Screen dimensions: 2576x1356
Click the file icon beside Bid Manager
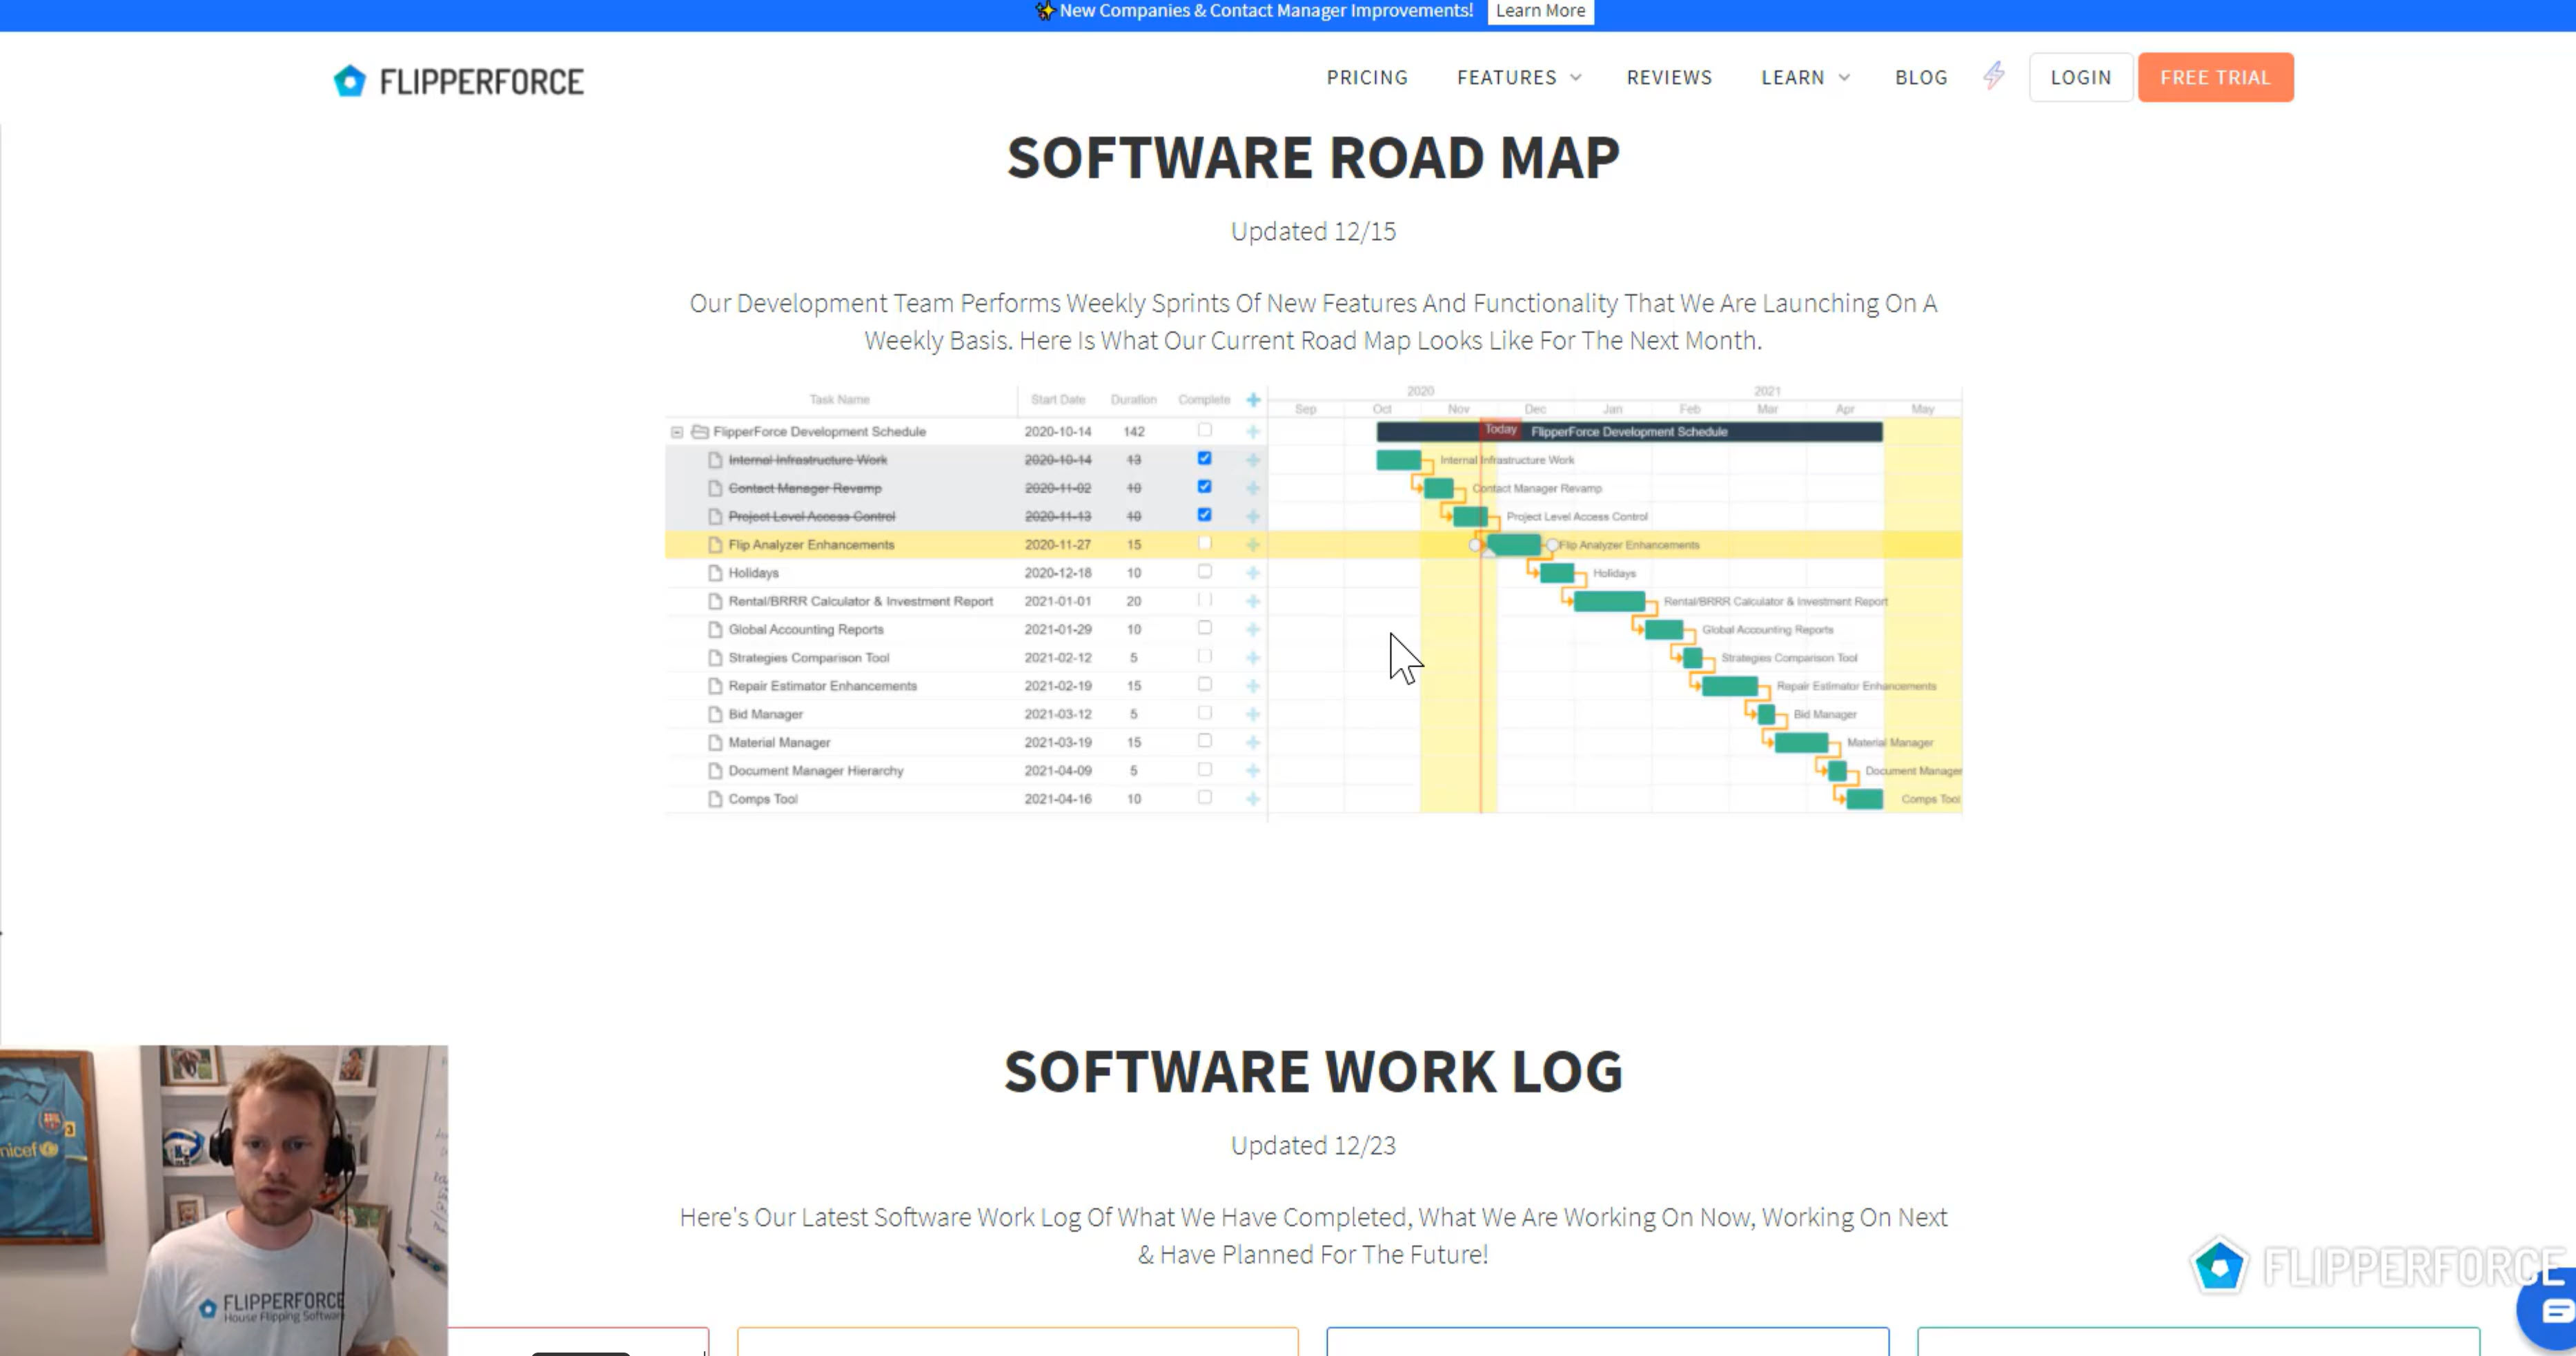pos(715,713)
